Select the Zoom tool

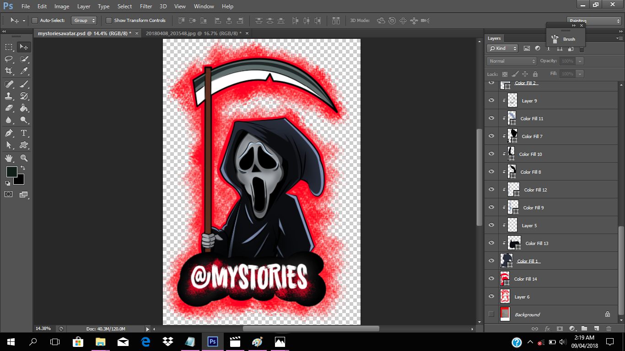[x=24, y=158]
